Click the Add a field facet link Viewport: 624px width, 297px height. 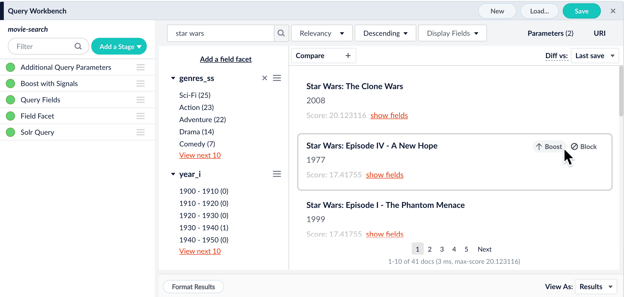coord(226,59)
